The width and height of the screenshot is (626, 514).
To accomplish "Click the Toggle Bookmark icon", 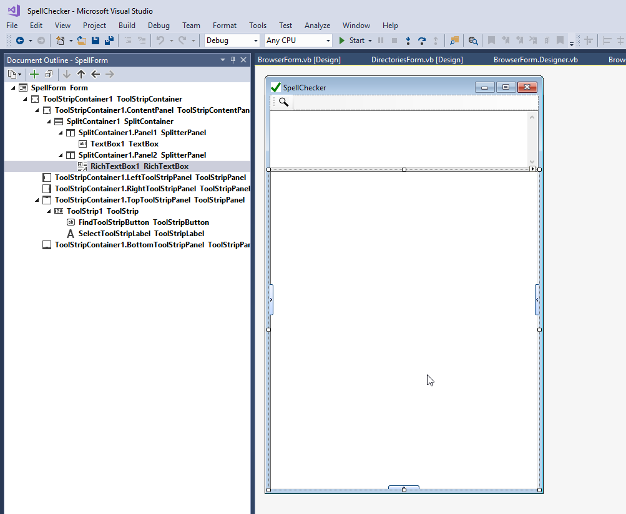I will tap(491, 40).
